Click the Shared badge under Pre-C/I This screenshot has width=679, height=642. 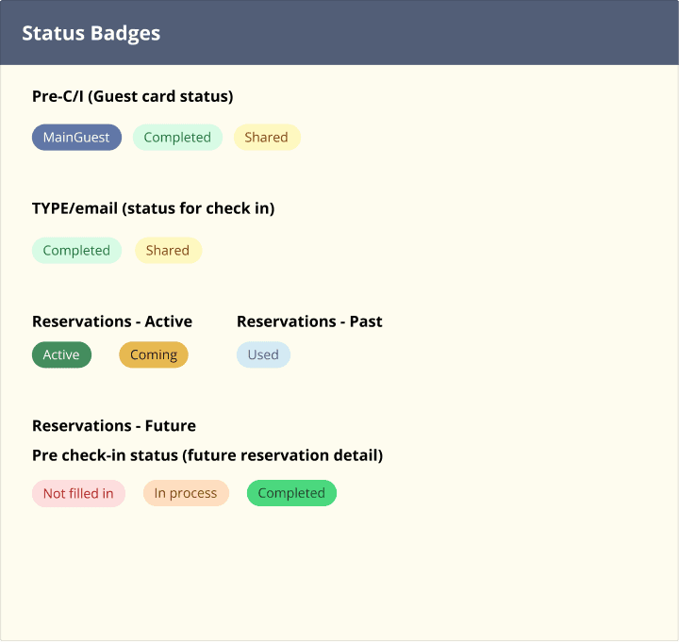click(x=267, y=138)
